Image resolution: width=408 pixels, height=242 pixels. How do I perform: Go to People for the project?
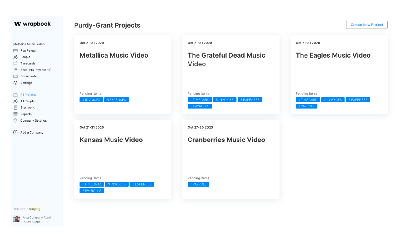click(x=25, y=57)
